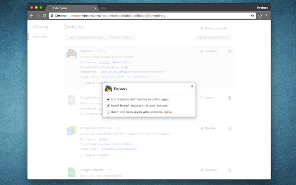Click the forward navigation arrow
296x185 pixels.
point(38,16)
